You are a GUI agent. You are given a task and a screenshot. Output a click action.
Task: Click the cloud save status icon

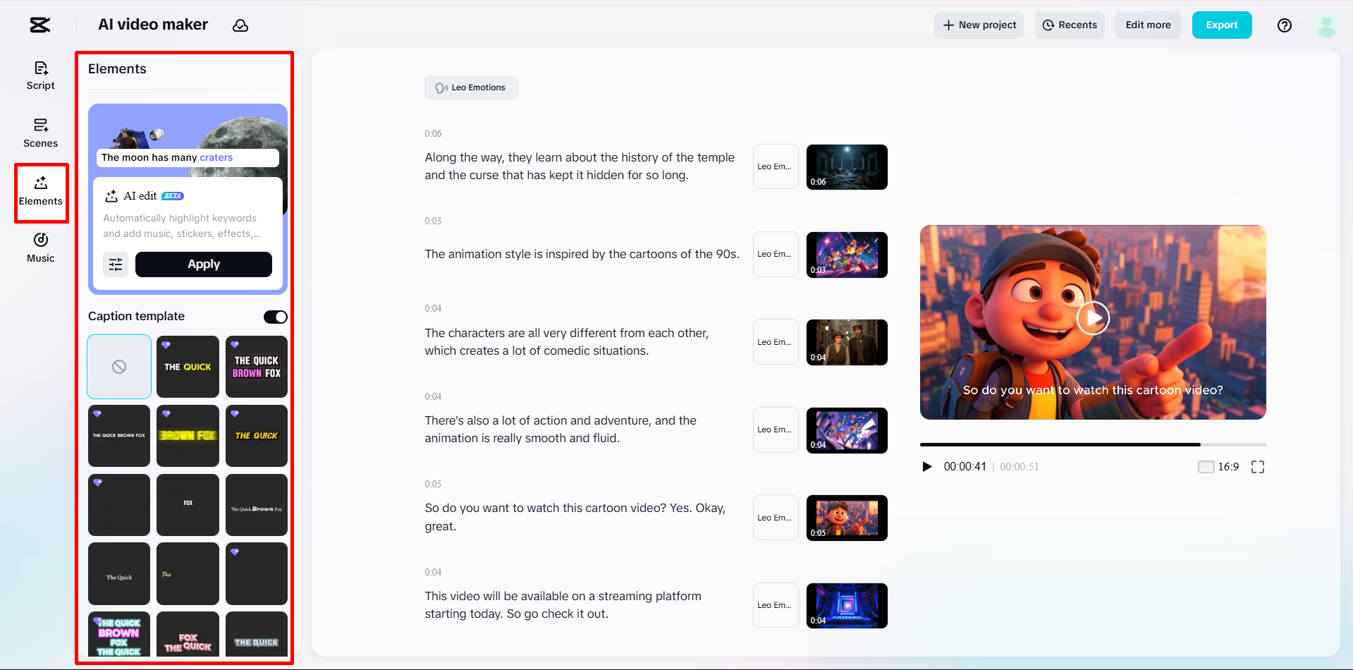[240, 25]
